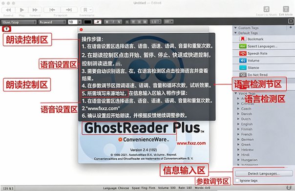Open the black text color swatch
The image size is (295, 191).
coord(87,22)
